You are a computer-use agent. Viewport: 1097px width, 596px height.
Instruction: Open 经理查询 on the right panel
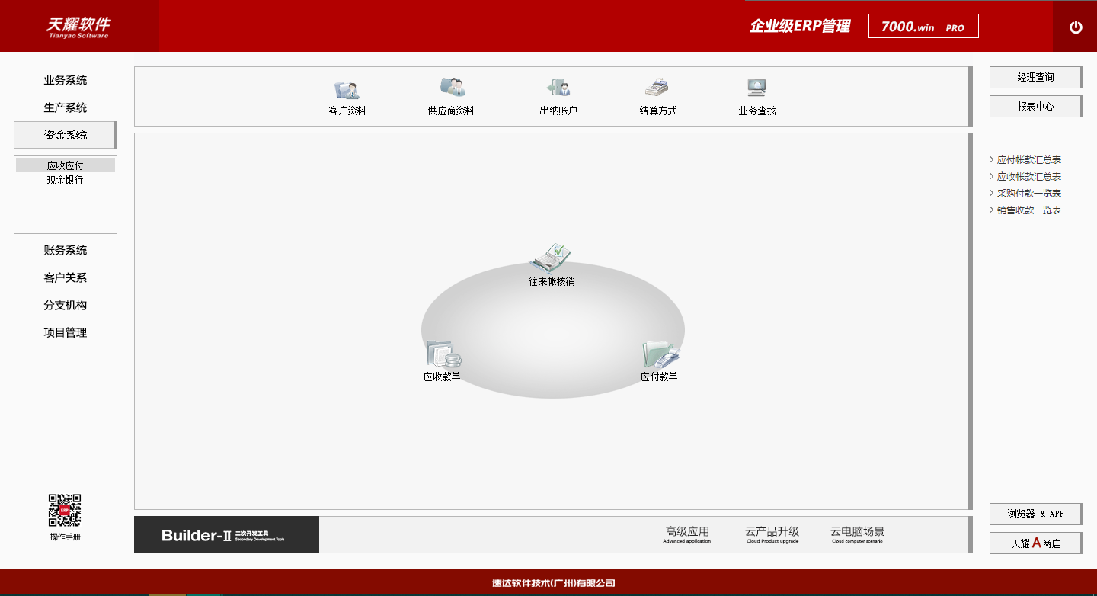click(x=1035, y=77)
